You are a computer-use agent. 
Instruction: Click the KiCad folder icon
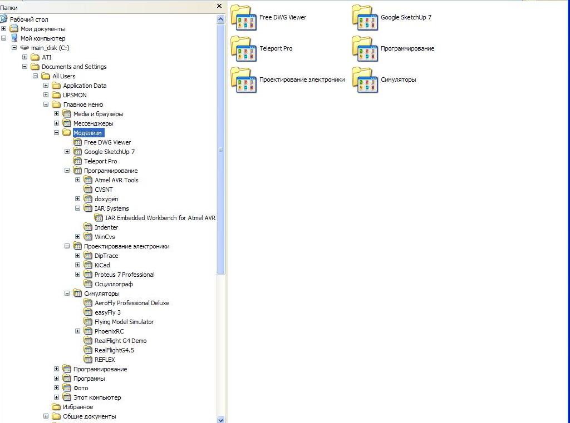(88, 265)
